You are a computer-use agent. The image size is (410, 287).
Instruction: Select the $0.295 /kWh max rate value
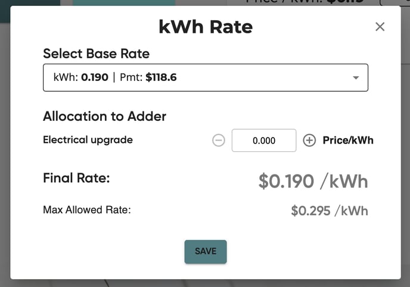click(x=330, y=211)
